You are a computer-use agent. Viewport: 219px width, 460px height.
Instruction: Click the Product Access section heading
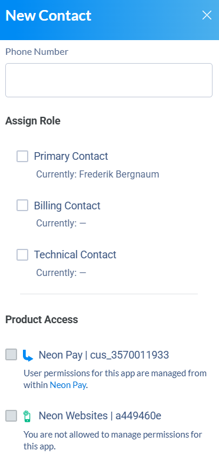tap(42, 320)
